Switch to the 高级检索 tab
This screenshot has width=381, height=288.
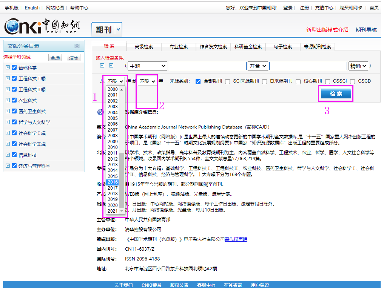pyautogui.click(x=144, y=47)
